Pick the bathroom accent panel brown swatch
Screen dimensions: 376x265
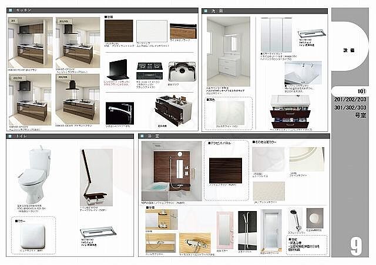226,170
